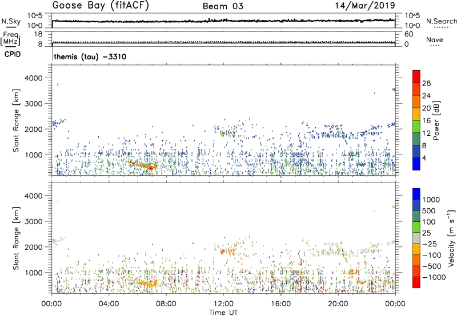Click the "20:00" time axis tick label
The height and width of the screenshot is (316, 457).
(x=338, y=304)
